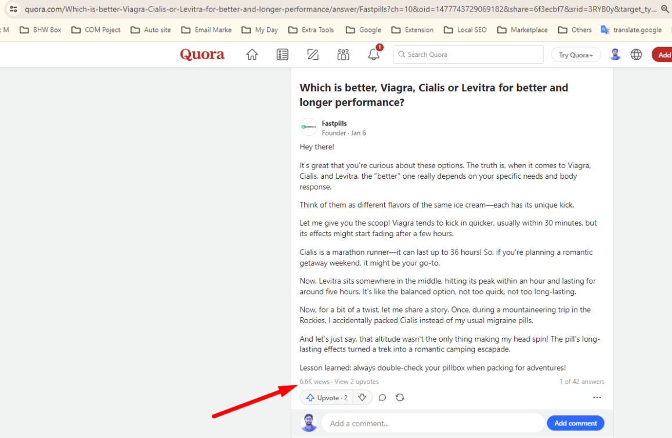The height and width of the screenshot is (438, 672).
Task: Open the Extra Tools bookmarks folder
Action: pyautogui.click(x=311, y=30)
